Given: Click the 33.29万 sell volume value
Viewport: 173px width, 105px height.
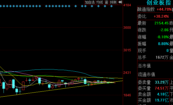Looking at the screenshot, I should point(162,82).
